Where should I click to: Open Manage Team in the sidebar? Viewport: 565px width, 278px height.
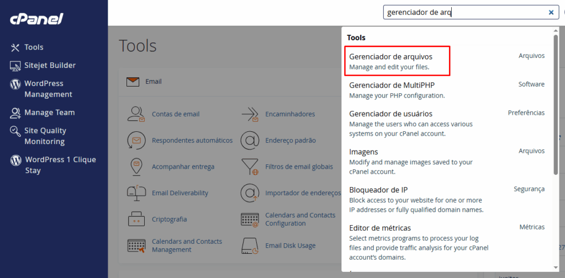(x=49, y=113)
